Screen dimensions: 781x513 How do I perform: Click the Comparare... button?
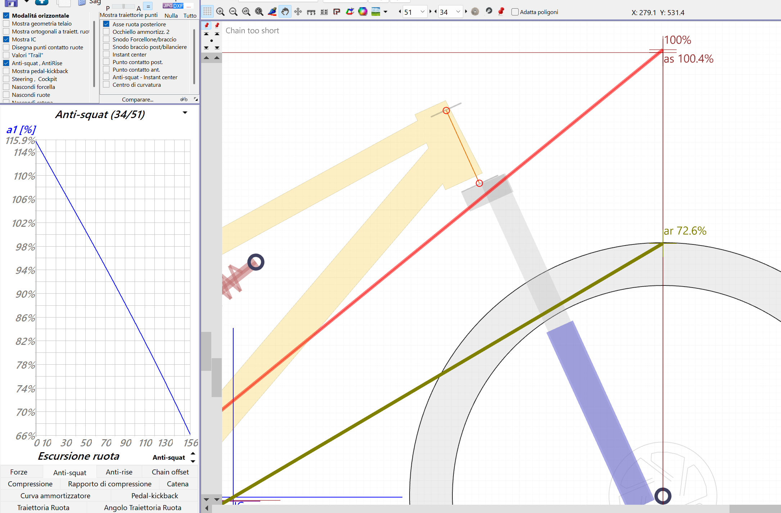137,99
